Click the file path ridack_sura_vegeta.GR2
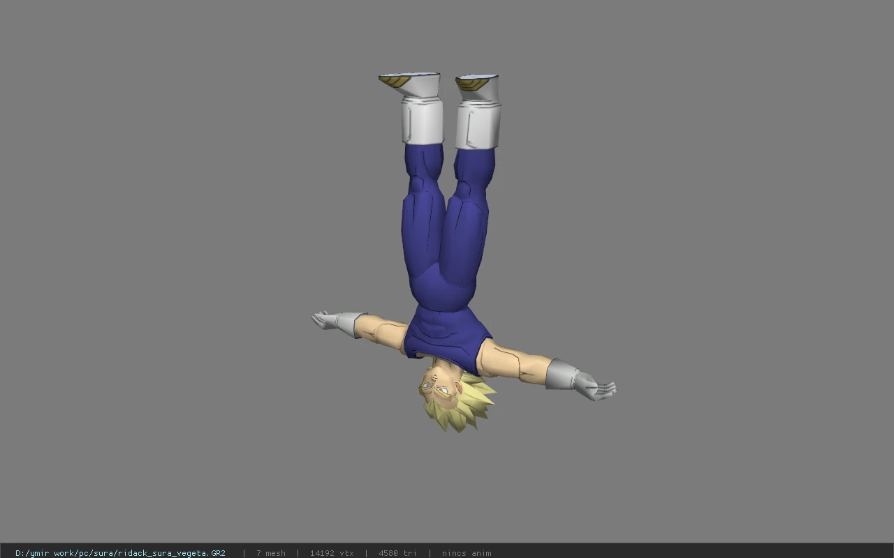The height and width of the screenshot is (558, 894). [x=120, y=553]
